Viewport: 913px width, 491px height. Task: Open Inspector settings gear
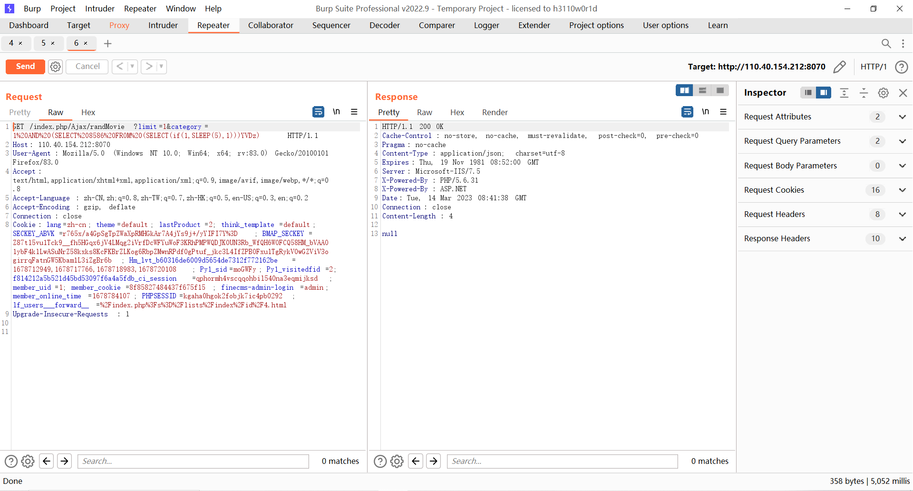point(884,93)
